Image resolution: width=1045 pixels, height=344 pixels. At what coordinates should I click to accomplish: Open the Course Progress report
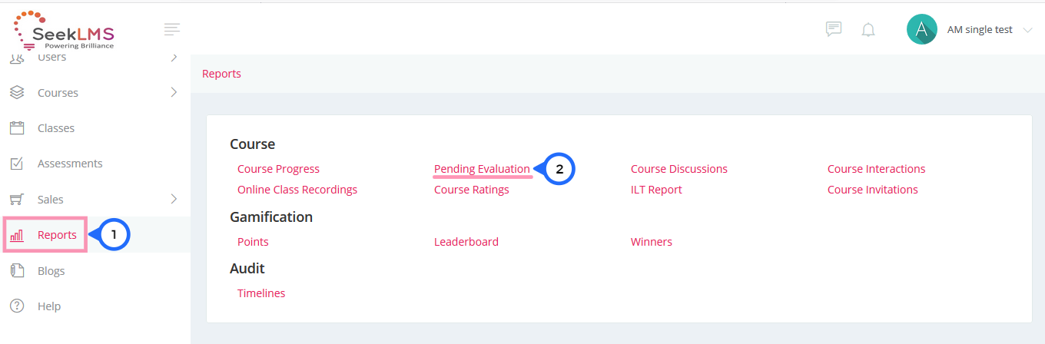[278, 169]
